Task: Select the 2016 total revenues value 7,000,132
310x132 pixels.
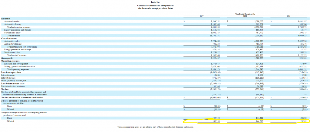Action: (259, 36)
